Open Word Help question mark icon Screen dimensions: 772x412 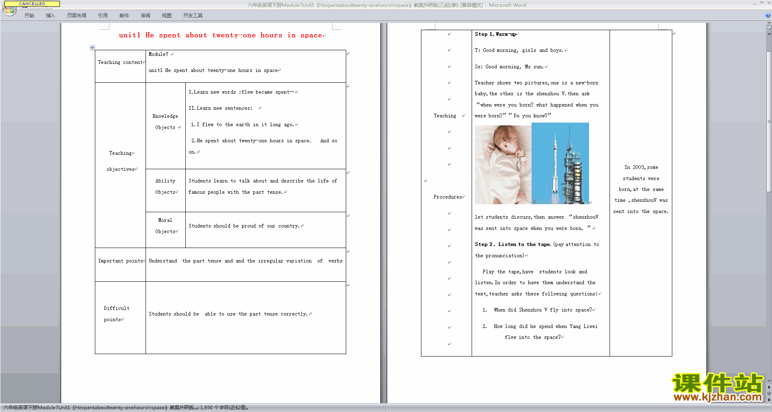768,15
